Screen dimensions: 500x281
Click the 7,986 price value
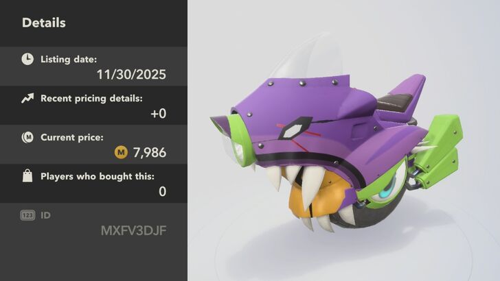pos(150,153)
